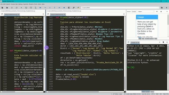Browse for a working directory with the folder icon
The height and width of the screenshot is (95, 169).
point(162,8)
